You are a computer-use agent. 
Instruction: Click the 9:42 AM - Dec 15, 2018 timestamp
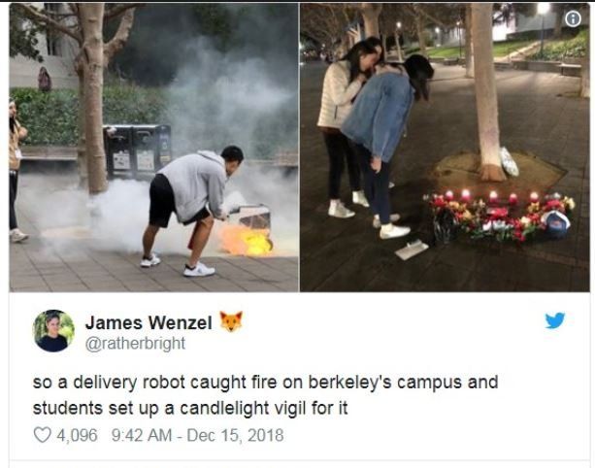tap(198, 435)
